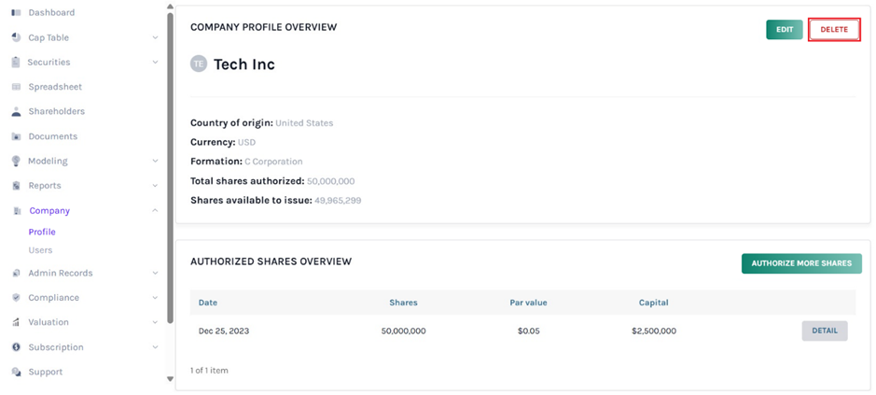The width and height of the screenshot is (876, 395).
Task: Expand the Cap Table chevron
Action: click(x=155, y=38)
